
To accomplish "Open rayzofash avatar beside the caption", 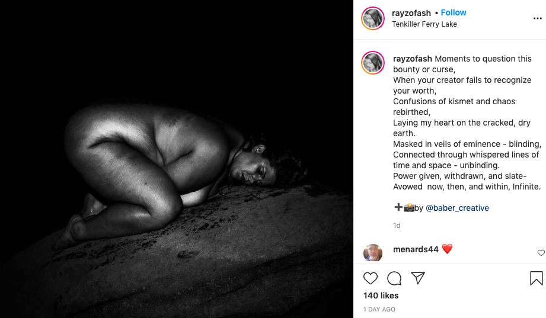I will (x=372, y=63).
